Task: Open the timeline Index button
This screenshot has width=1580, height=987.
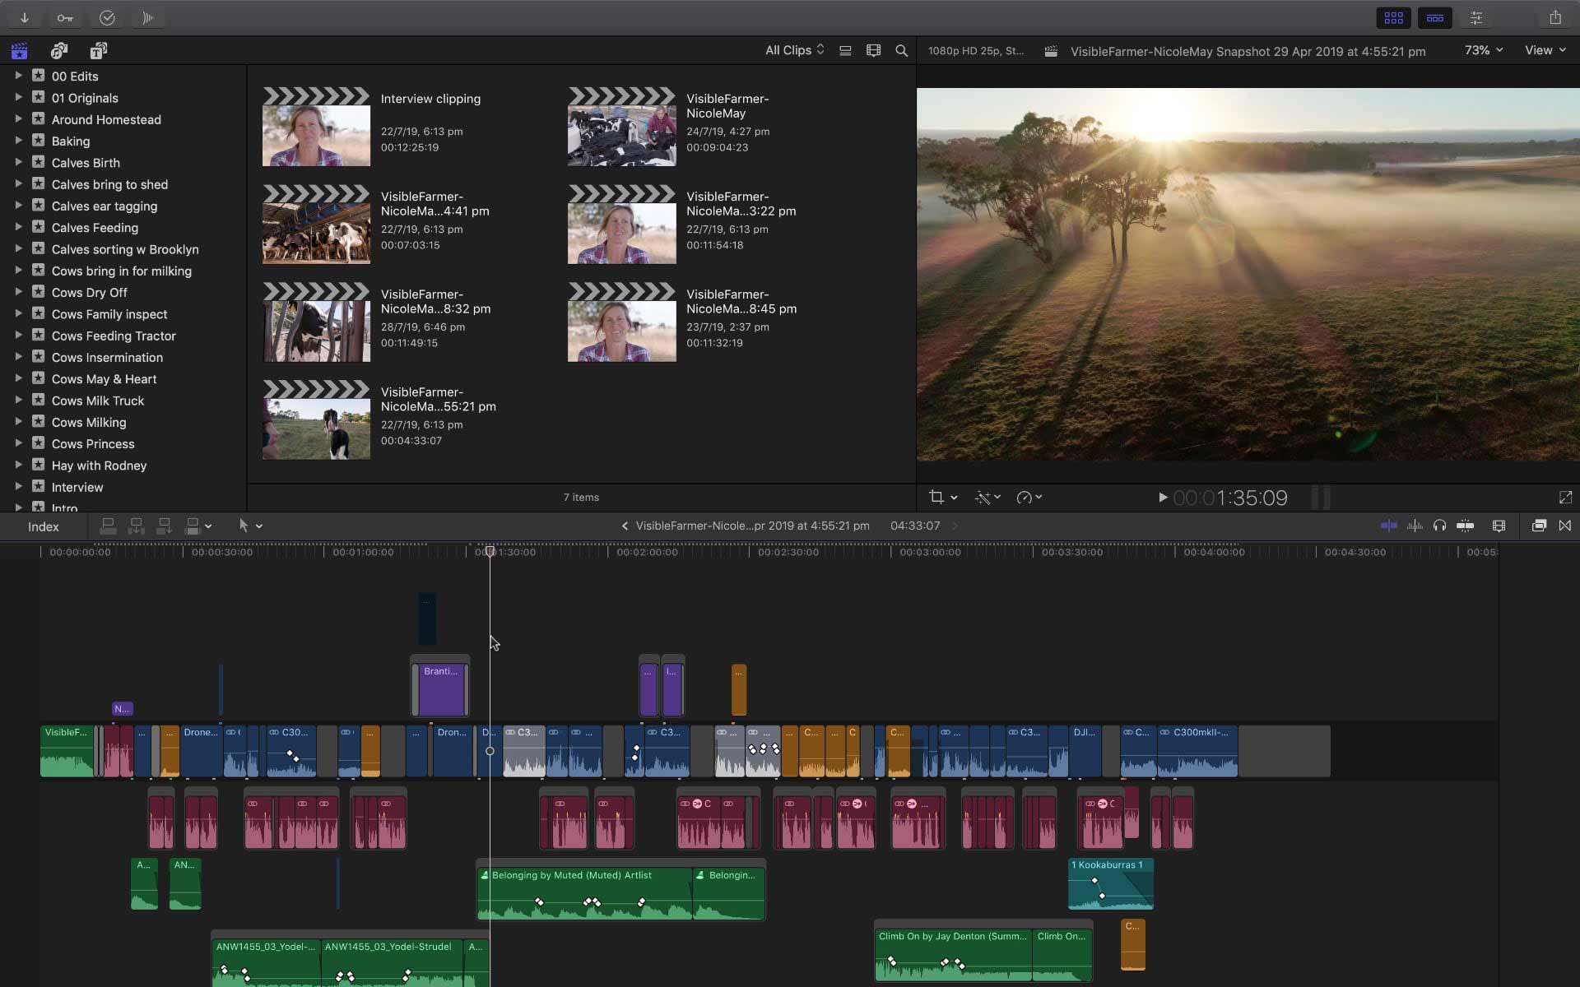Action: point(44,526)
